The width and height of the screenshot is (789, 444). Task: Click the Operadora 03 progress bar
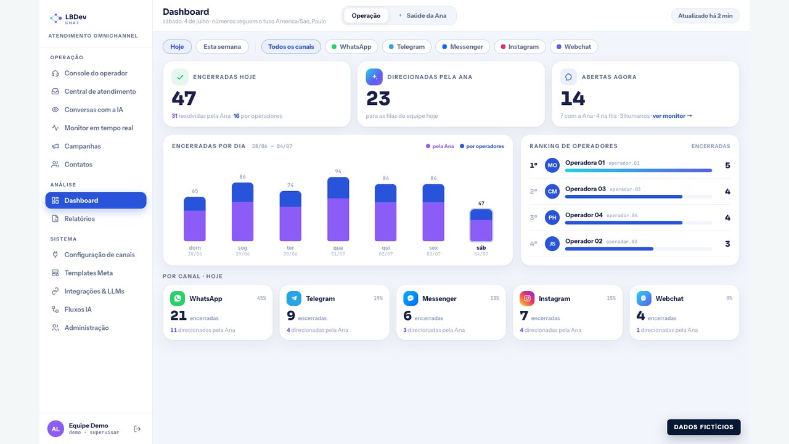coord(639,197)
